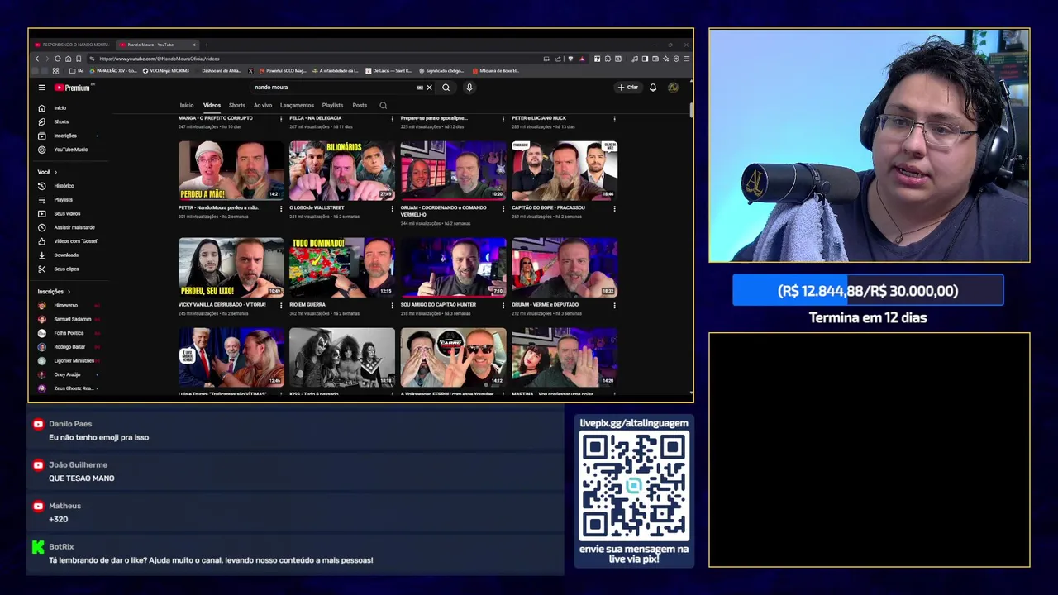
Task: Open the 'PERDEU A MÃO!' video thumbnail
Action: [231, 171]
